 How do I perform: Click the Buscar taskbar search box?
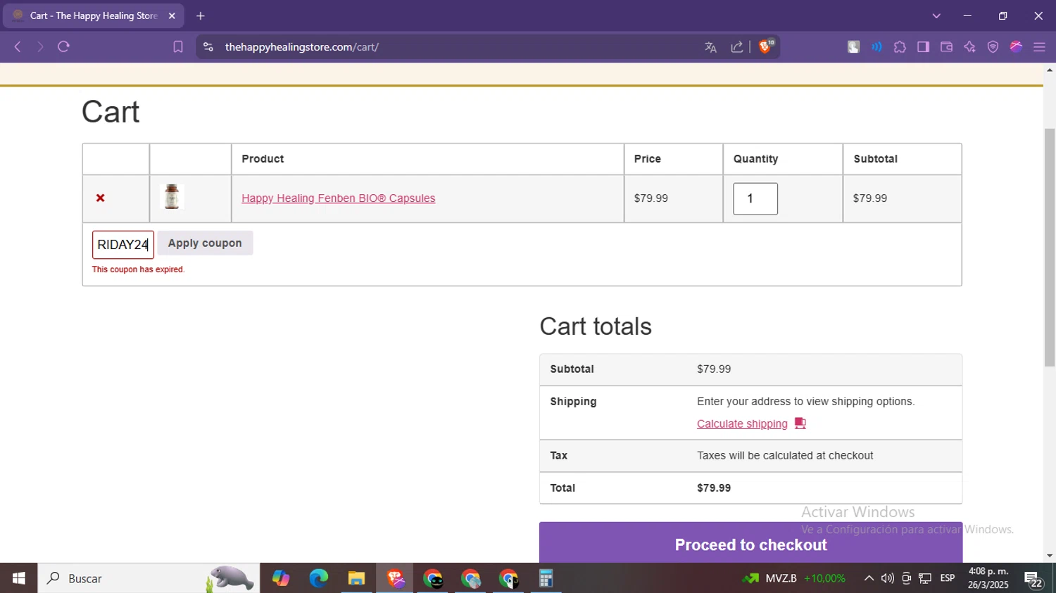coord(149,578)
